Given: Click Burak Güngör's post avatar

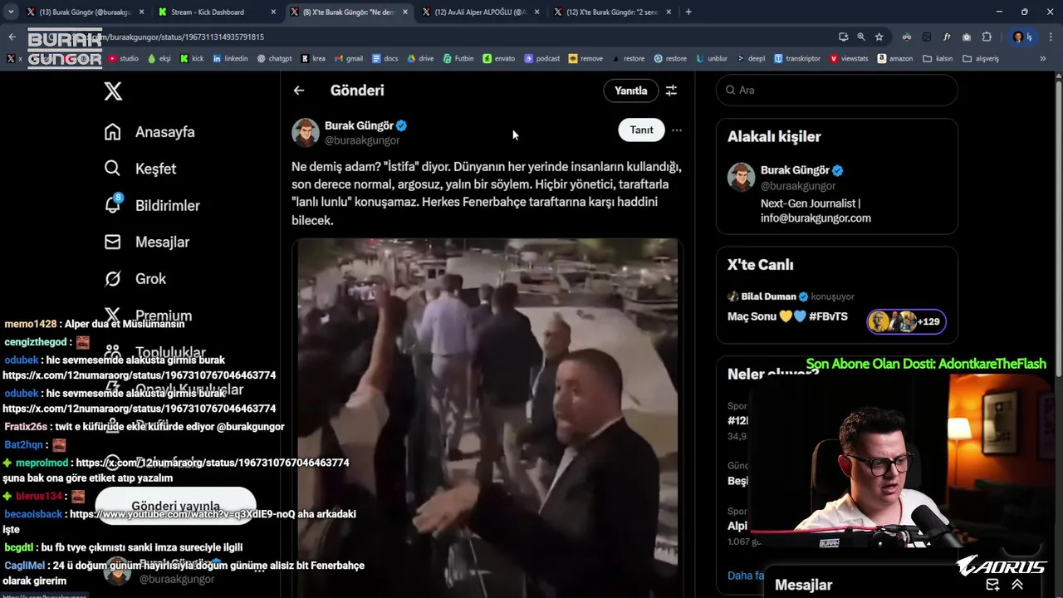Looking at the screenshot, I should tap(306, 132).
